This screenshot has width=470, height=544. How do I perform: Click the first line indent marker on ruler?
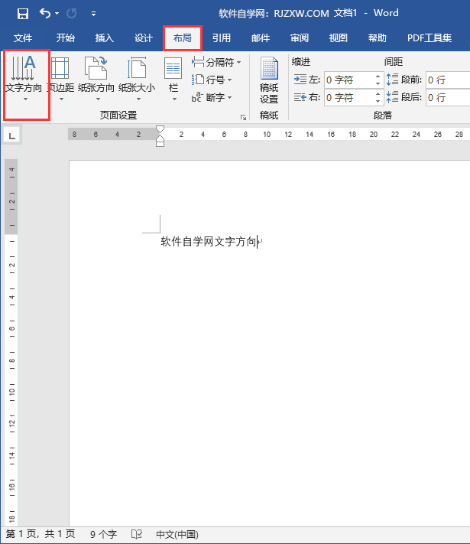click(x=160, y=129)
